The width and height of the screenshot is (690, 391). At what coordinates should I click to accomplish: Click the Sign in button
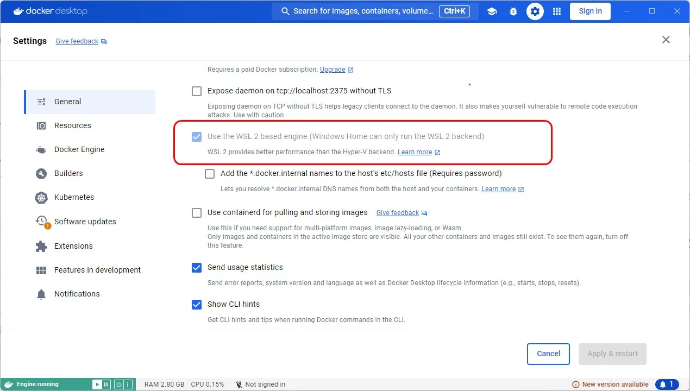click(x=590, y=11)
